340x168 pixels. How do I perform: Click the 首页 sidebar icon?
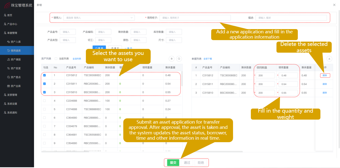(x=5, y=15)
